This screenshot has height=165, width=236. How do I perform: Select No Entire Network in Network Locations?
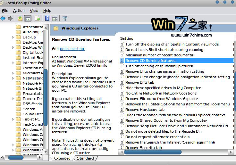pyautogui.click(x=161, y=93)
